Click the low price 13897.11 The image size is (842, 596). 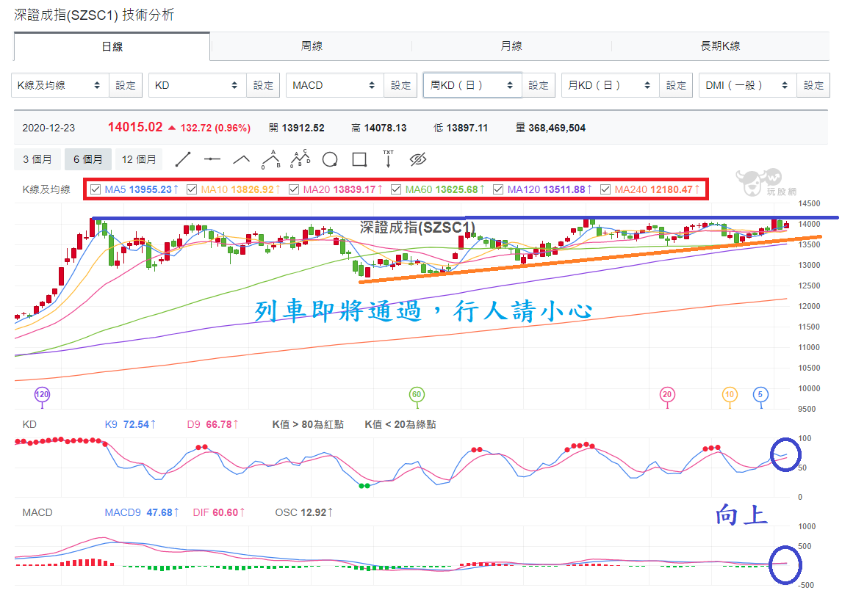click(467, 128)
